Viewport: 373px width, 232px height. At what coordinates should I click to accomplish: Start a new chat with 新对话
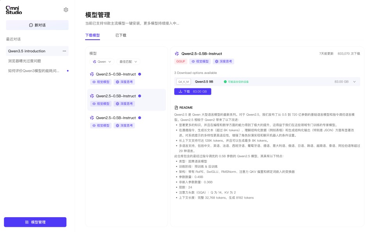pyautogui.click(x=37, y=25)
